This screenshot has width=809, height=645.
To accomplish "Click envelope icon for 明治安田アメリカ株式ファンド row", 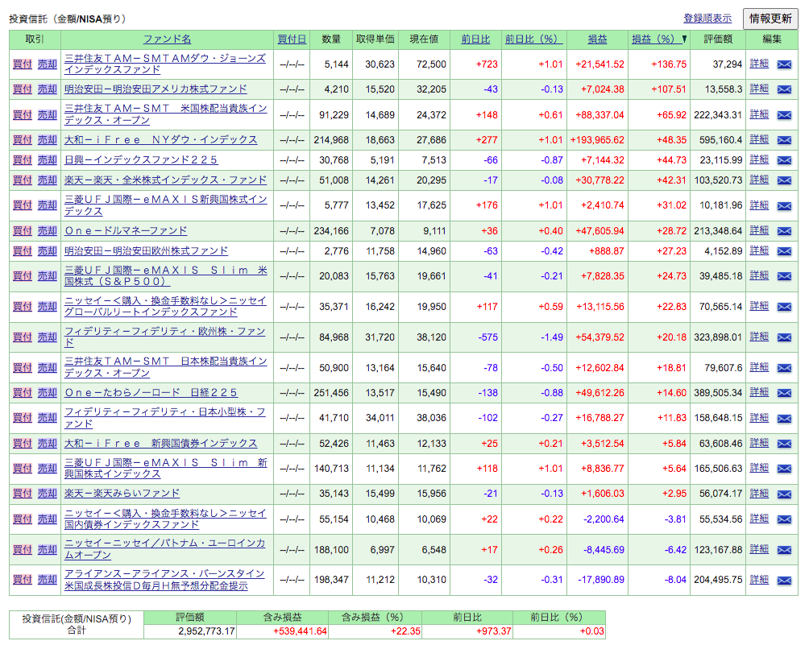I will point(784,89).
